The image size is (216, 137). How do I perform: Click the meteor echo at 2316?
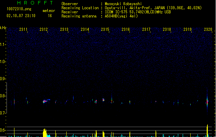pos(130,102)
